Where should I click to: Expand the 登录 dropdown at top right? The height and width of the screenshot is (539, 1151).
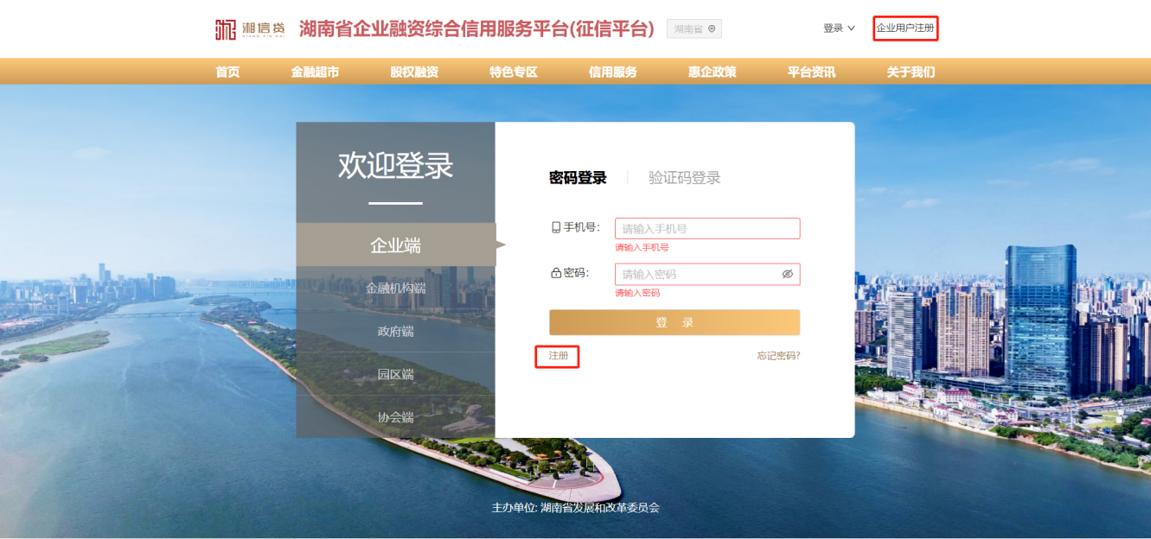pos(838,29)
